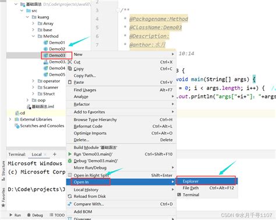Click the Cut scissors icon
The image size is (276, 220).
(x=70, y=62)
